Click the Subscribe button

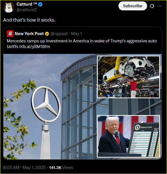point(132,6)
